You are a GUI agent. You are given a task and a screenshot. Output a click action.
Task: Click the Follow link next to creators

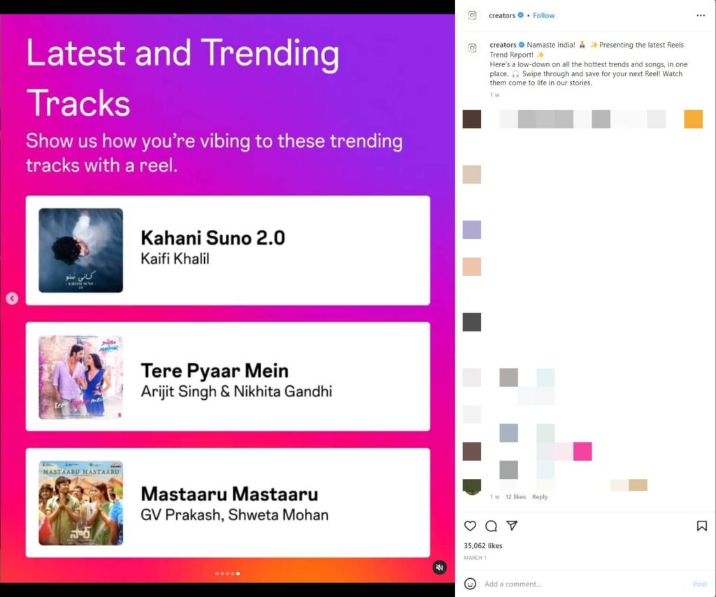[543, 15]
